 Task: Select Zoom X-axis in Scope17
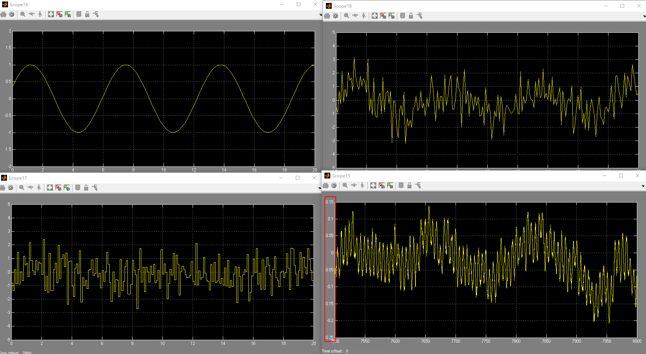[x=31, y=188]
